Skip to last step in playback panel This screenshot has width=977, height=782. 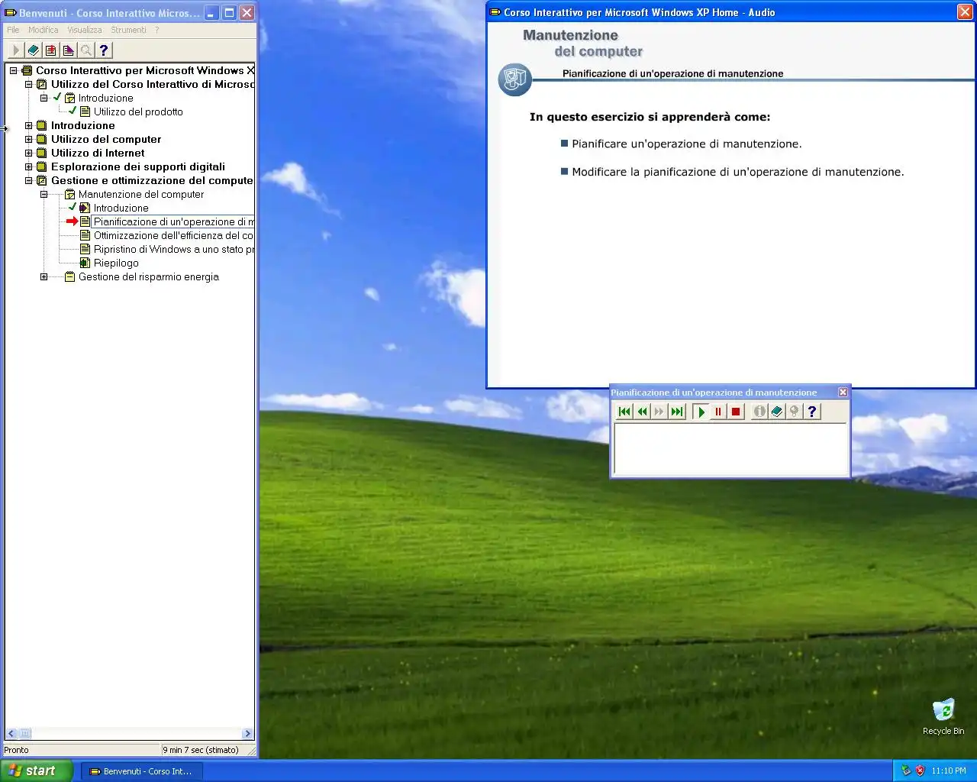677,412
